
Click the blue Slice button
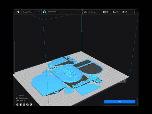tap(120, 102)
